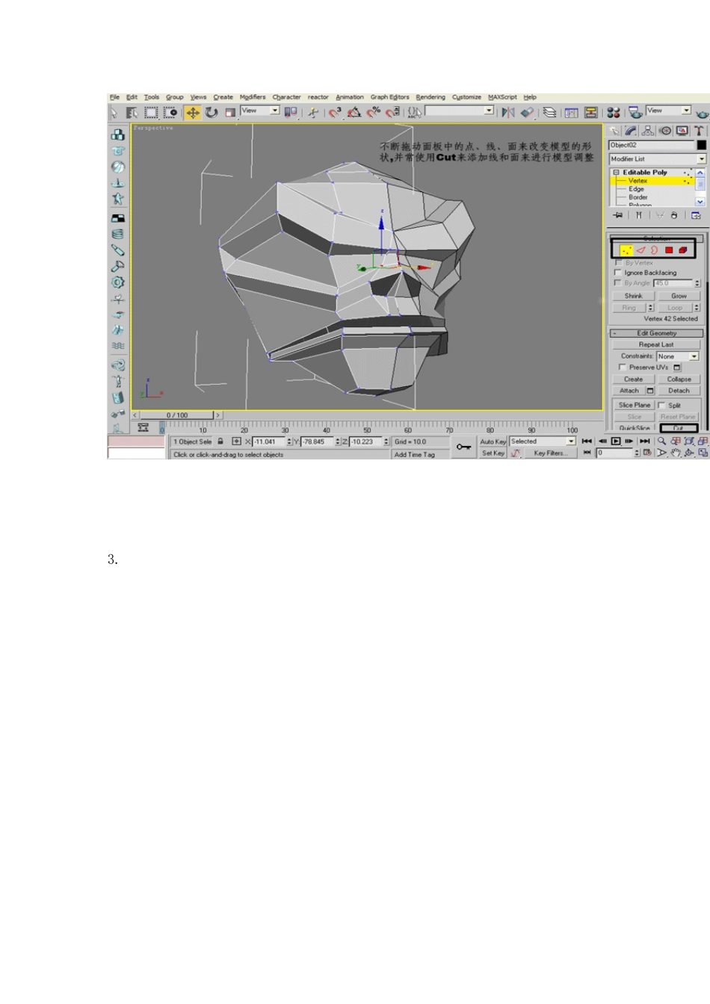The height and width of the screenshot is (1004, 710).
Task: Switch to the Modify command panel tab
Action: pyautogui.click(x=632, y=131)
